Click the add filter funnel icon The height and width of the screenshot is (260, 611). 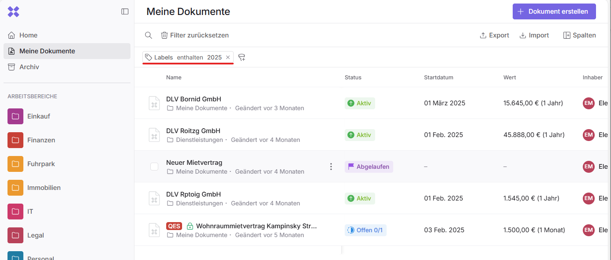[x=242, y=57]
